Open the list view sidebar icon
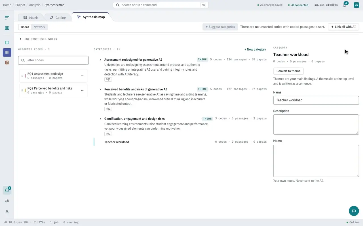 coord(7,42)
